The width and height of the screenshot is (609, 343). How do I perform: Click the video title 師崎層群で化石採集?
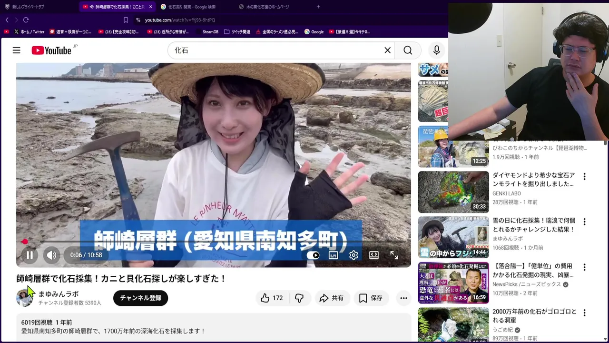point(121,278)
